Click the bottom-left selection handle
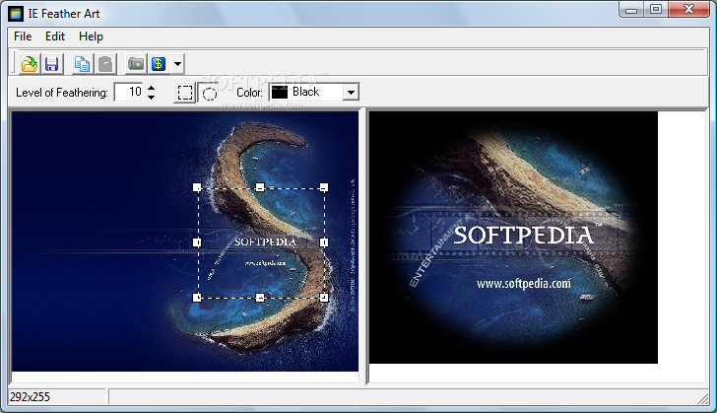 197,298
